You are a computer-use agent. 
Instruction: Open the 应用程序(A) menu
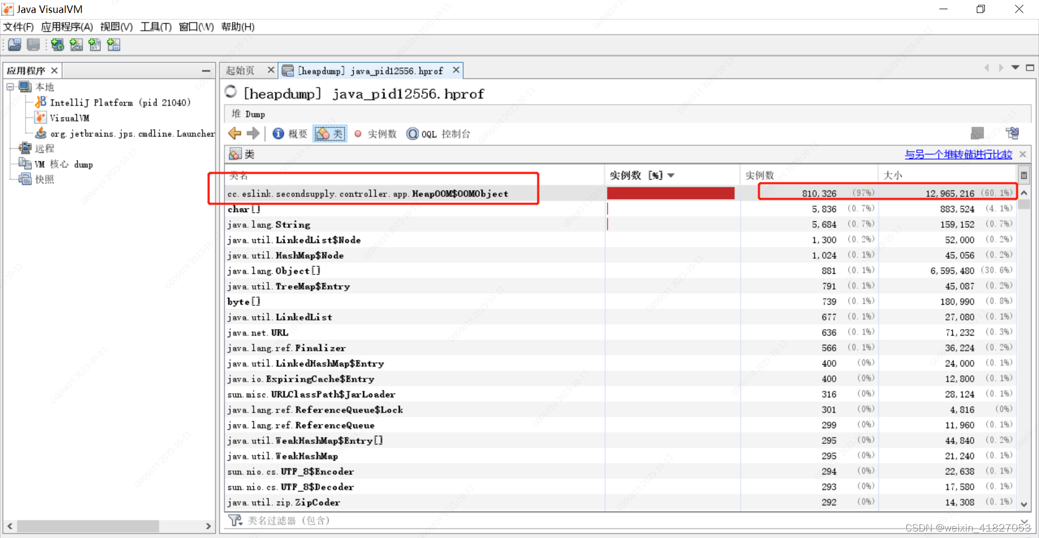point(67,27)
